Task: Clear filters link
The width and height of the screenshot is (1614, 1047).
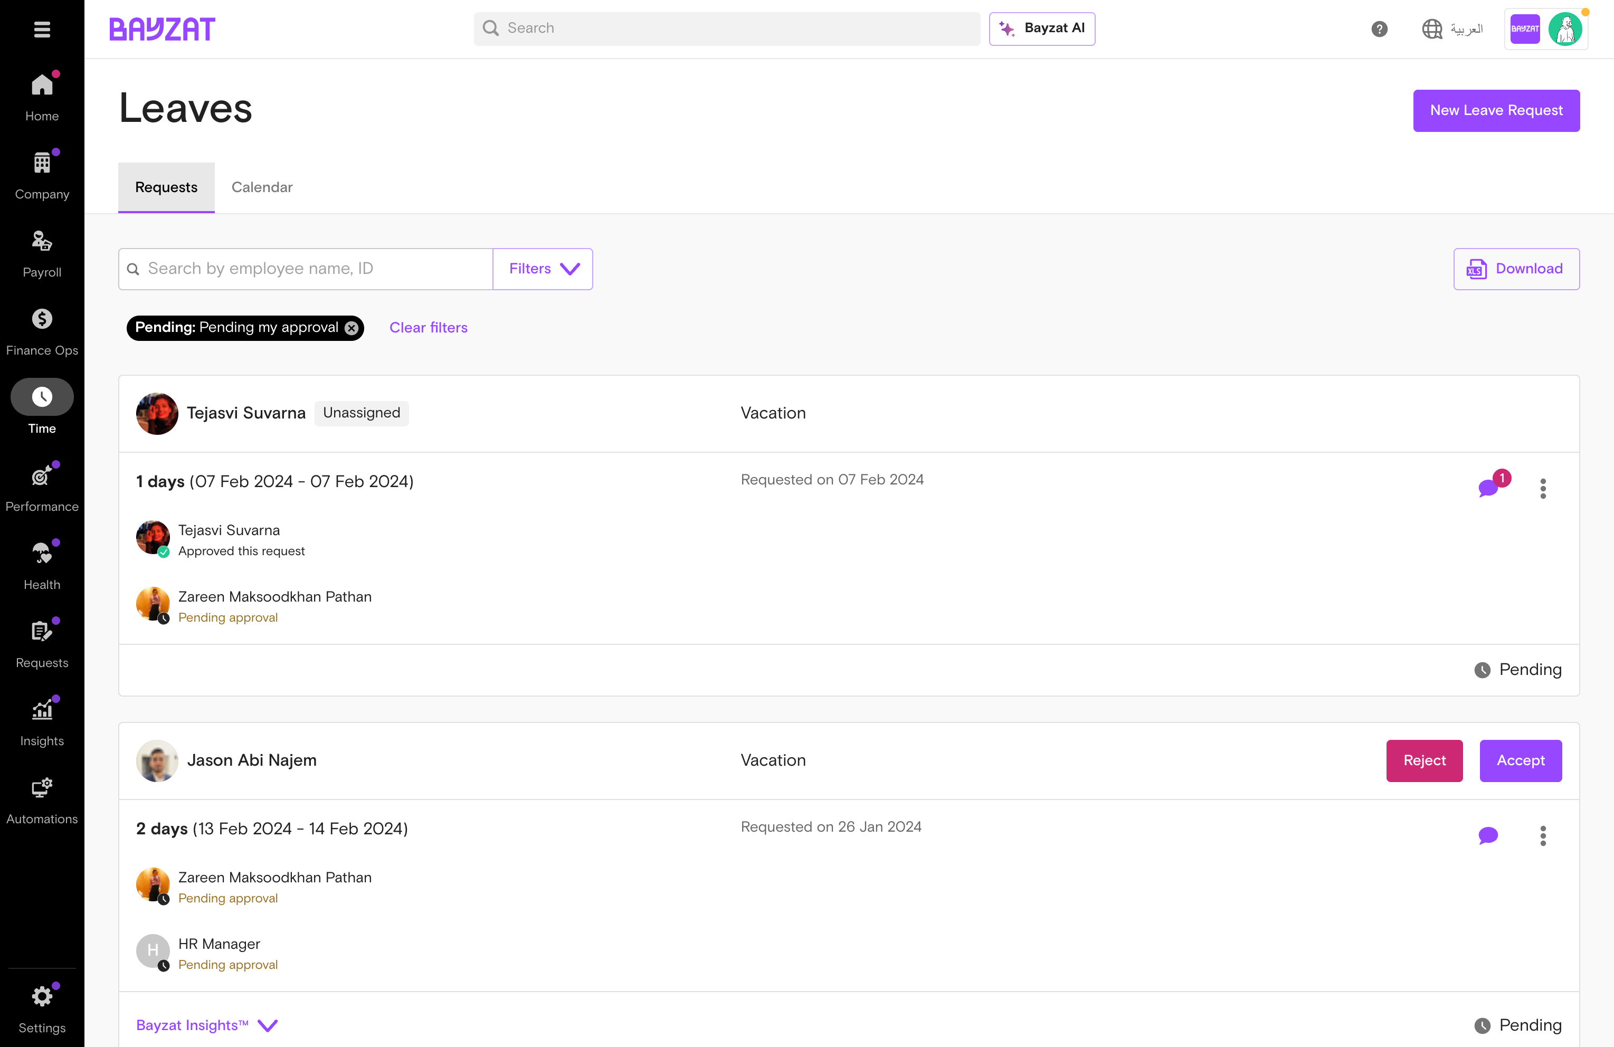Action: coord(429,328)
